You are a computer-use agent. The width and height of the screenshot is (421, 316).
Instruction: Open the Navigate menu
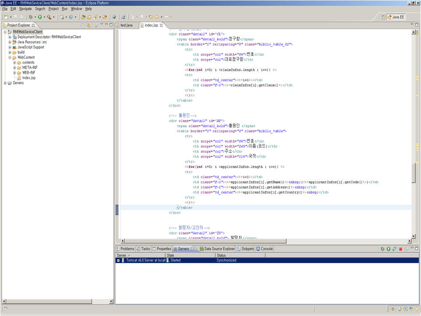(x=25, y=9)
